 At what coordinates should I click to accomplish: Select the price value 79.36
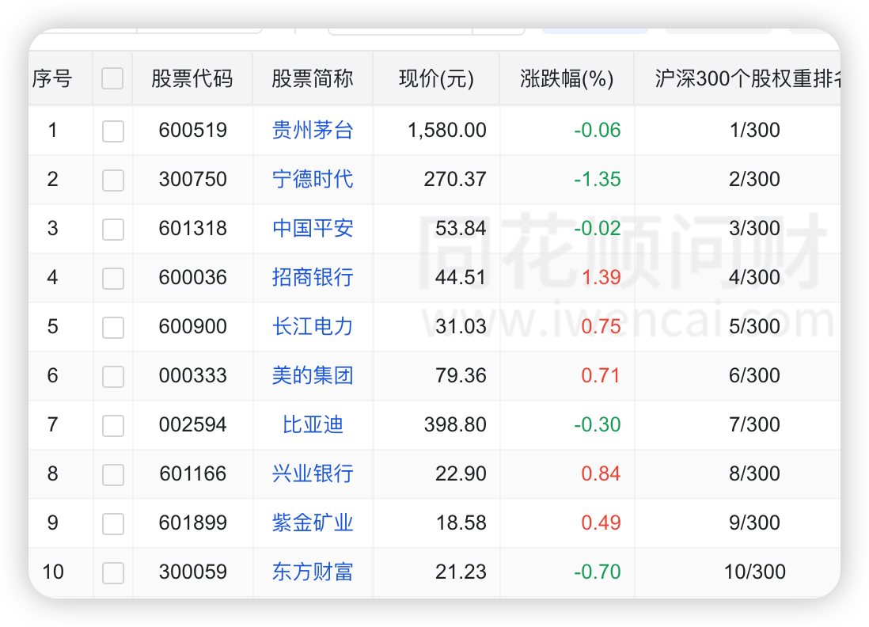pos(461,375)
